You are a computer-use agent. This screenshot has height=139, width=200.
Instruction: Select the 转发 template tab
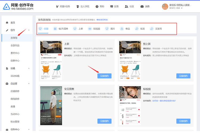[140, 29]
